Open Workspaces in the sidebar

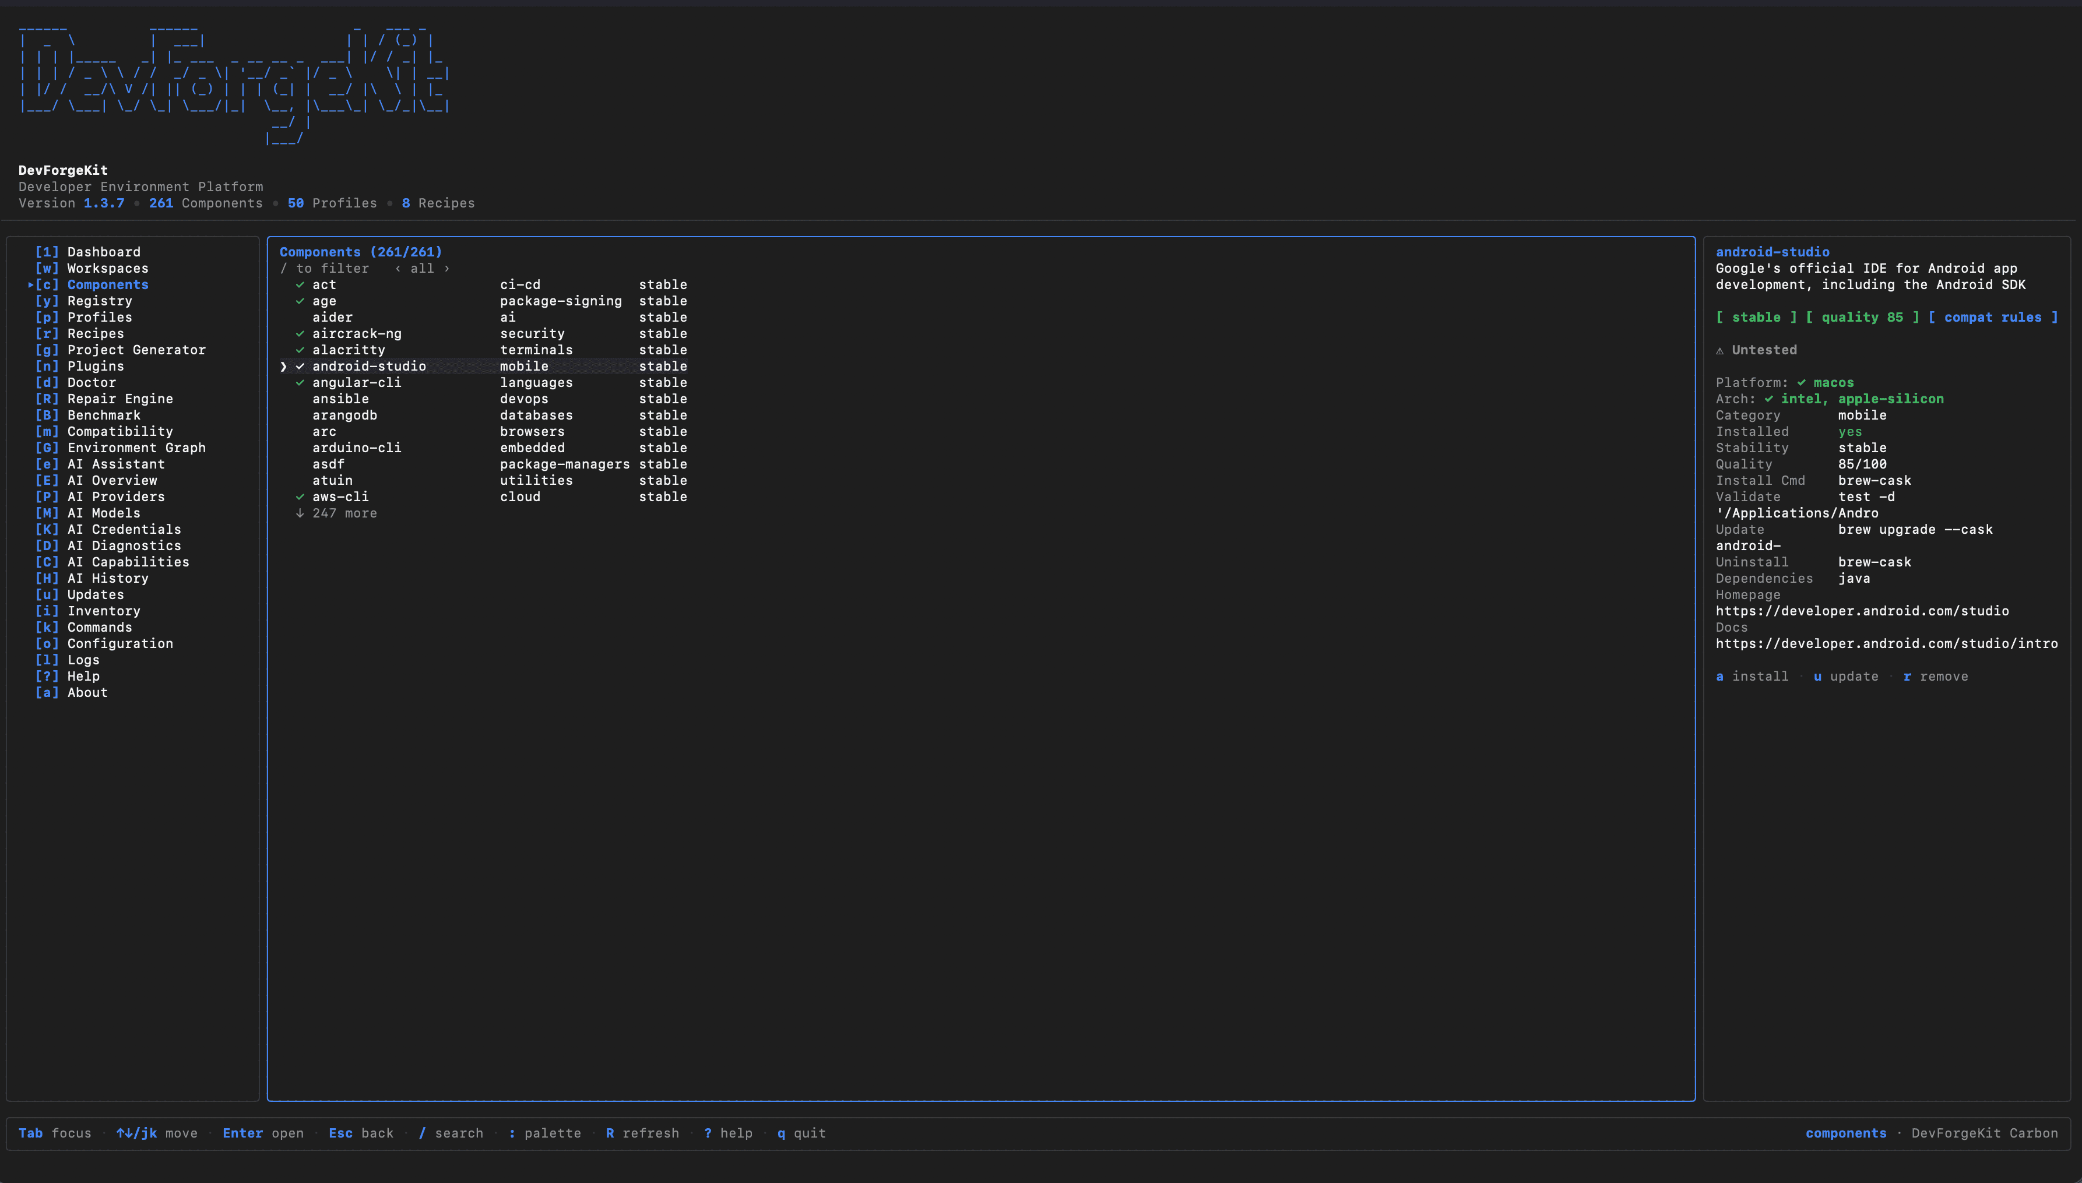(92, 268)
